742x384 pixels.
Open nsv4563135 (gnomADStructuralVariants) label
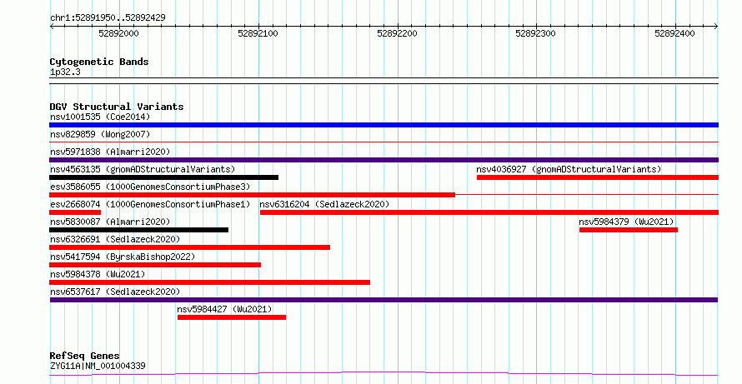pyautogui.click(x=143, y=169)
